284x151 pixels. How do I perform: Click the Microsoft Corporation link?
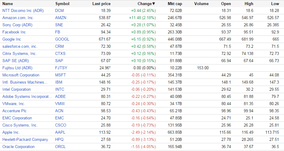click(21, 75)
